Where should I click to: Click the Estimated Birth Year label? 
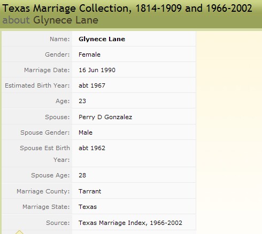37,85
